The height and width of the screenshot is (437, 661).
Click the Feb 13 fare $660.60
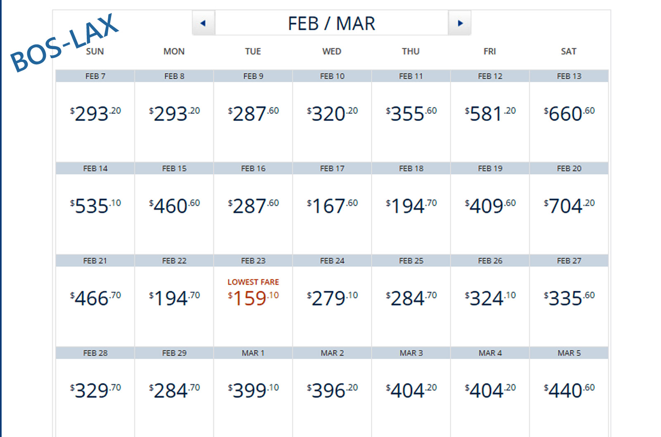(569, 113)
